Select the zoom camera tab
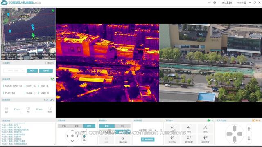 click(x=77, y=126)
